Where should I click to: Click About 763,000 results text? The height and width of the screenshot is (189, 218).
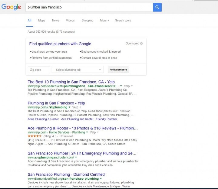tap(51, 32)
